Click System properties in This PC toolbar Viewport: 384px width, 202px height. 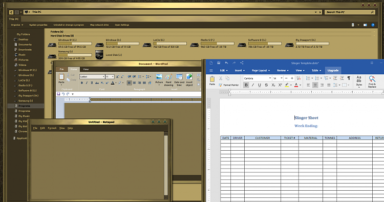click(x=38, y=25)
